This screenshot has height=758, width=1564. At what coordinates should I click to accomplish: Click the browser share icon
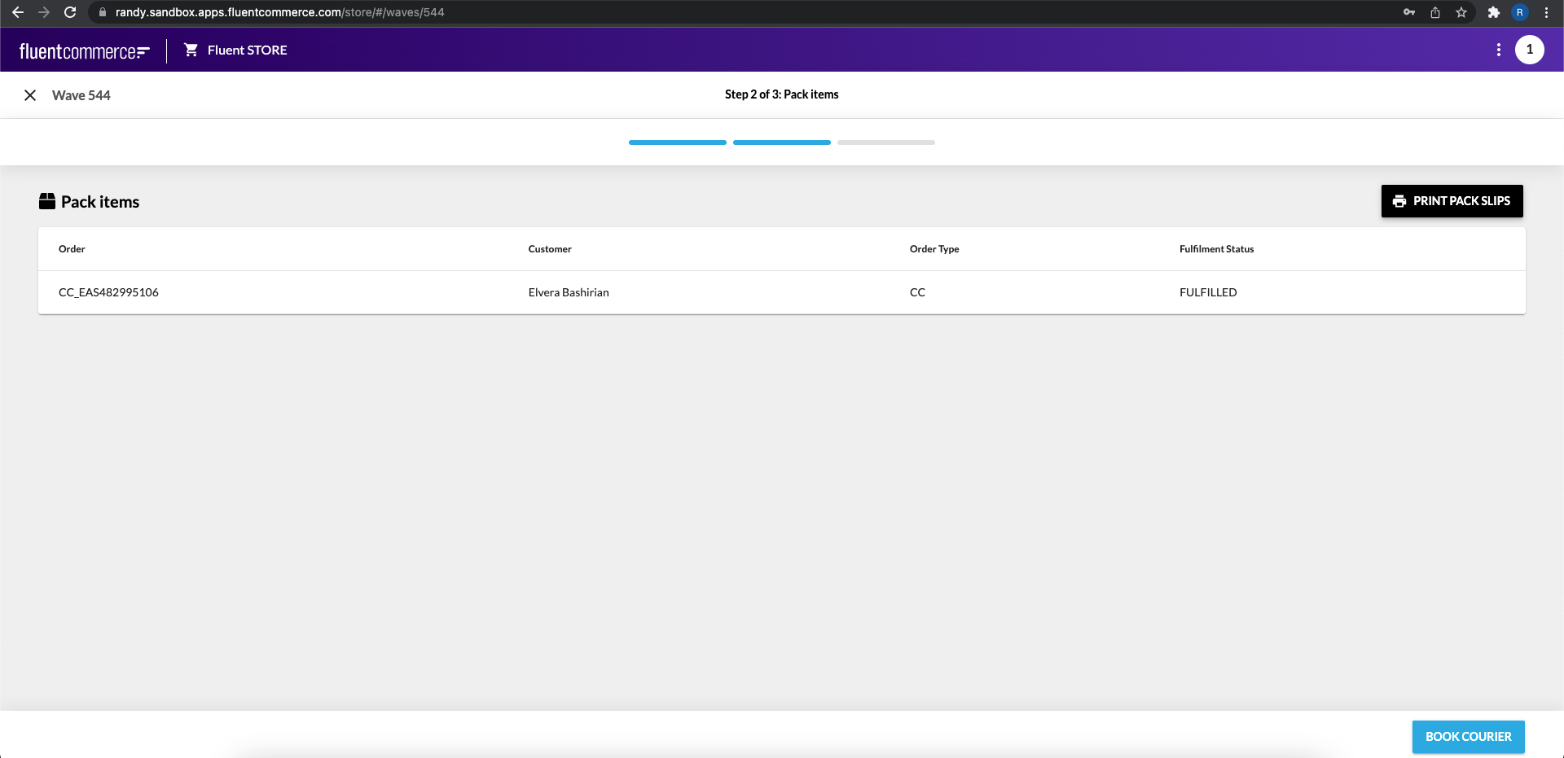(1435, 12)
